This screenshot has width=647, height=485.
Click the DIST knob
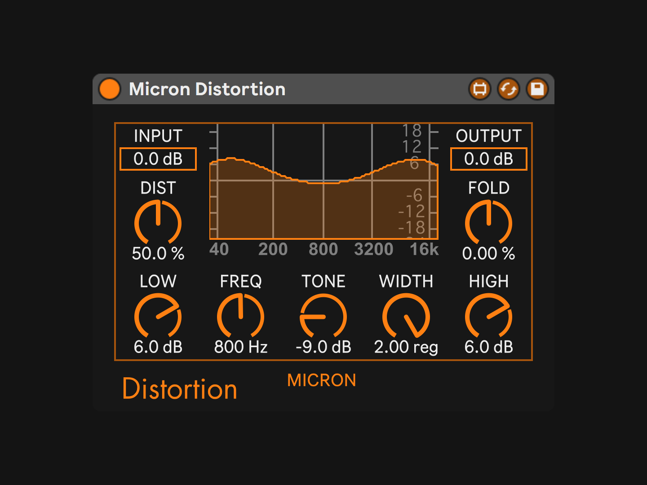point(158,223)
